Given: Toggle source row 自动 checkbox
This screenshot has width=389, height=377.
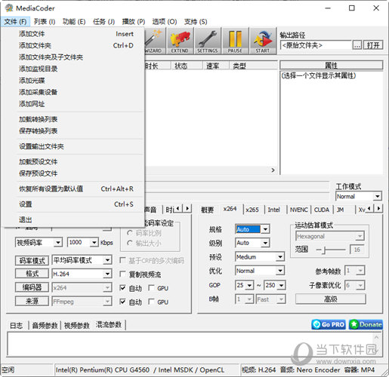Looking at the screenshot, I should tap(122, 302).
